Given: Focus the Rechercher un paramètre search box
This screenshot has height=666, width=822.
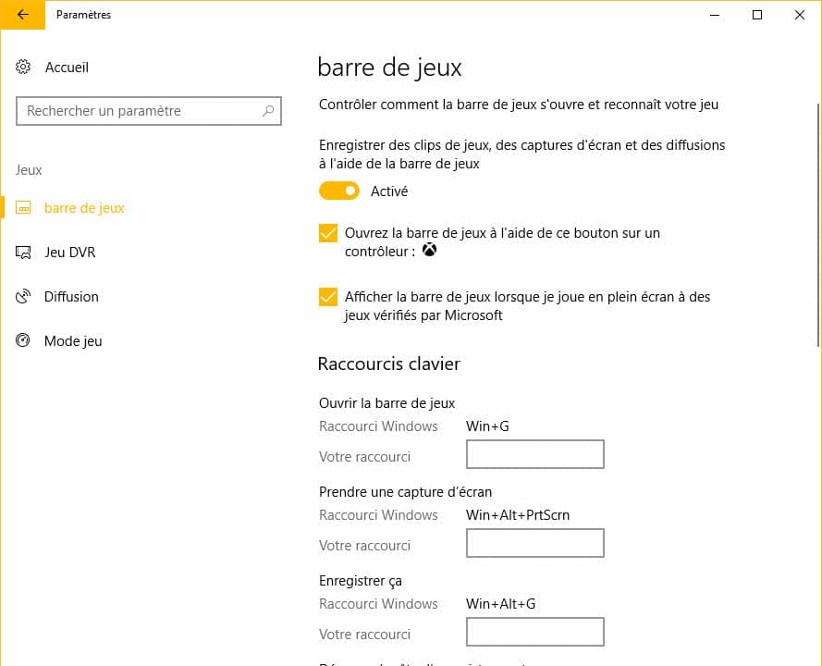Looking at the screenshot, I should [x=149, y=111].
